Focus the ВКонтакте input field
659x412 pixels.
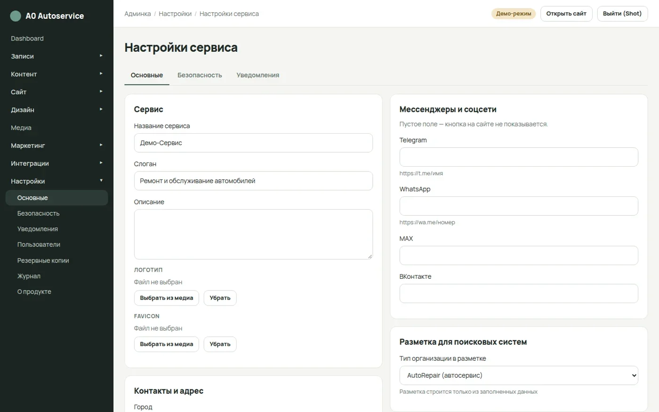[519, 293]
